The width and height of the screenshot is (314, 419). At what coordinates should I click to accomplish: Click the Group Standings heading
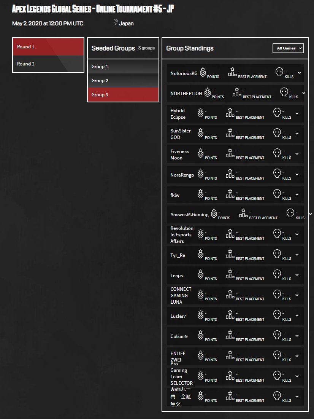point(190,48)
